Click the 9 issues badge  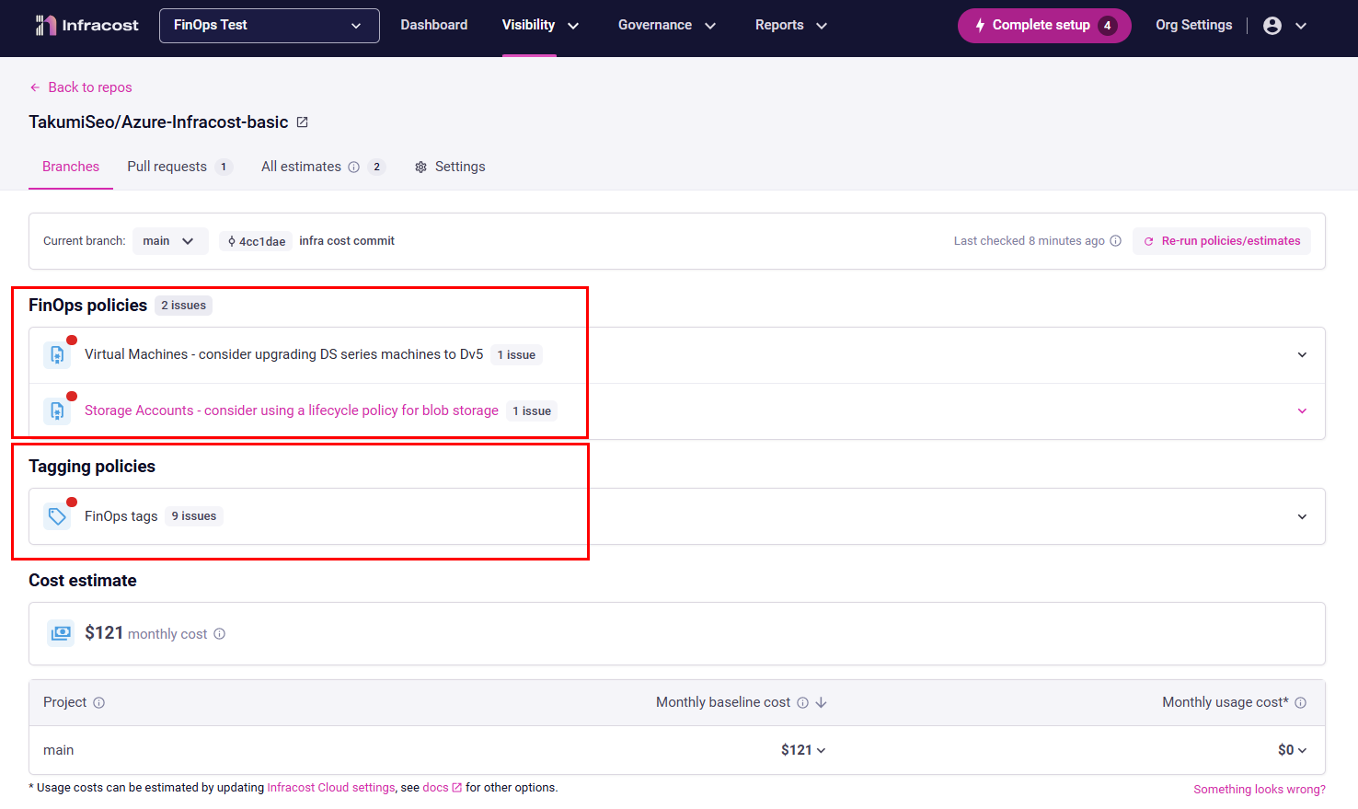[194, 516]
